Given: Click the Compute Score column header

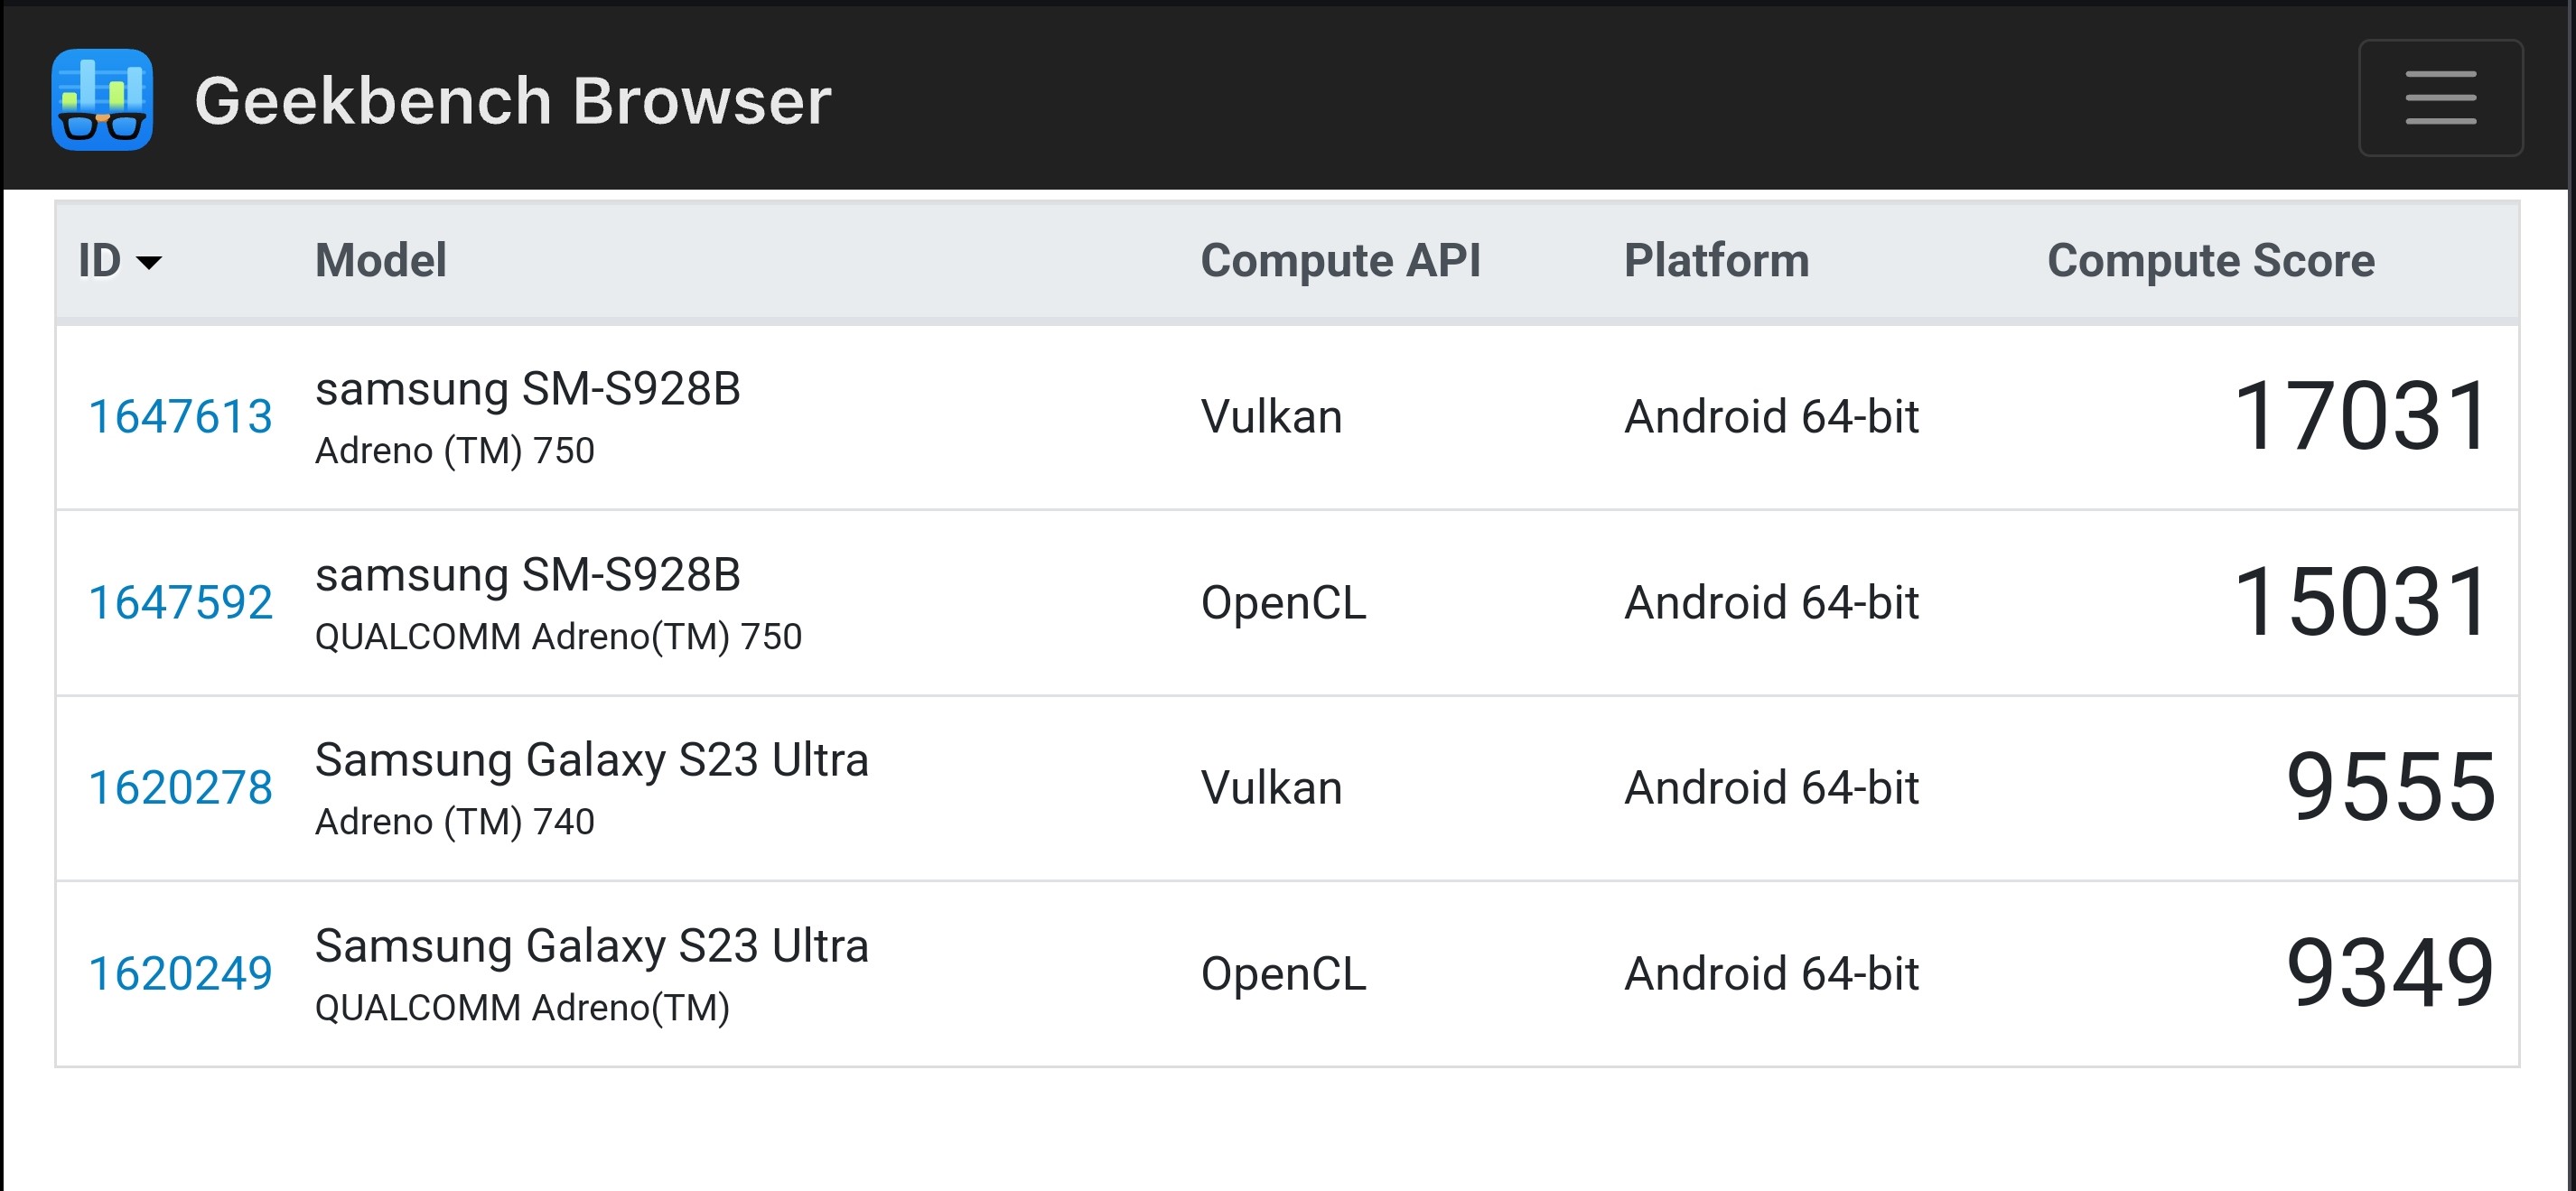Looking at the screenshot, I should (2210, 260).
